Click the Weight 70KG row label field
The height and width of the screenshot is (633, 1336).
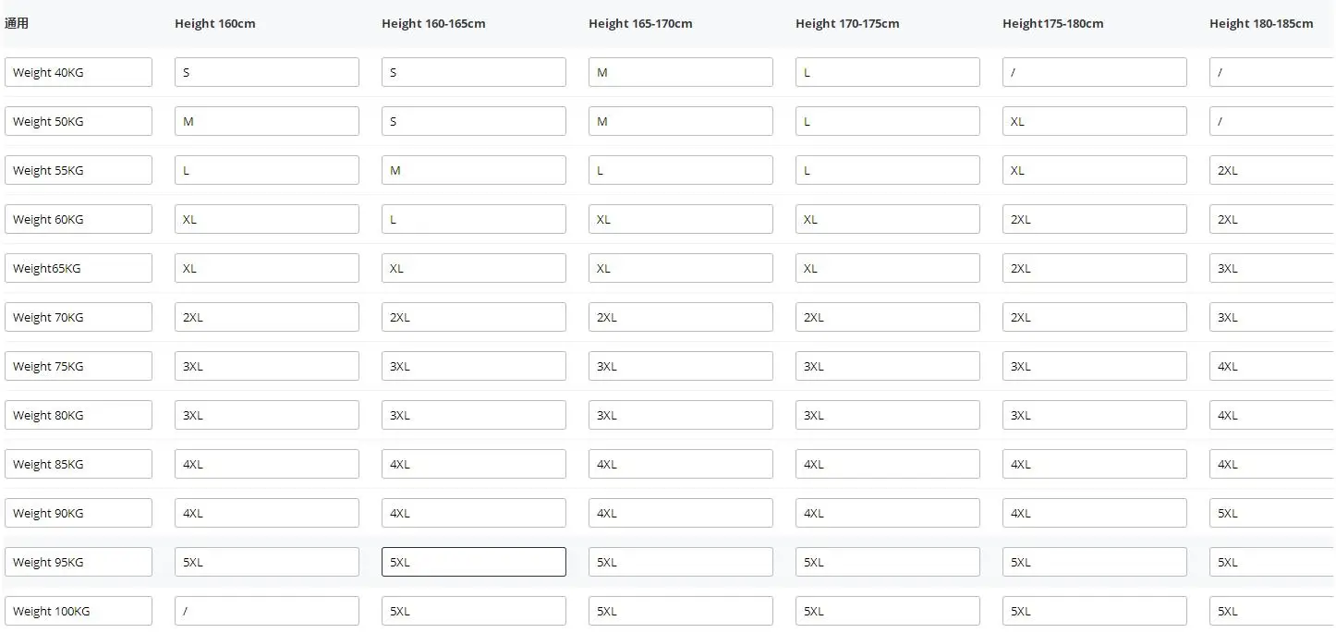79,317
